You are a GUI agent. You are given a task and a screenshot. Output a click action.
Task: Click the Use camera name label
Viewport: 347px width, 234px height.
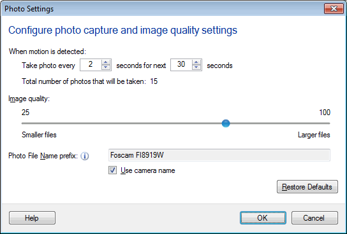tap(148, 170)
